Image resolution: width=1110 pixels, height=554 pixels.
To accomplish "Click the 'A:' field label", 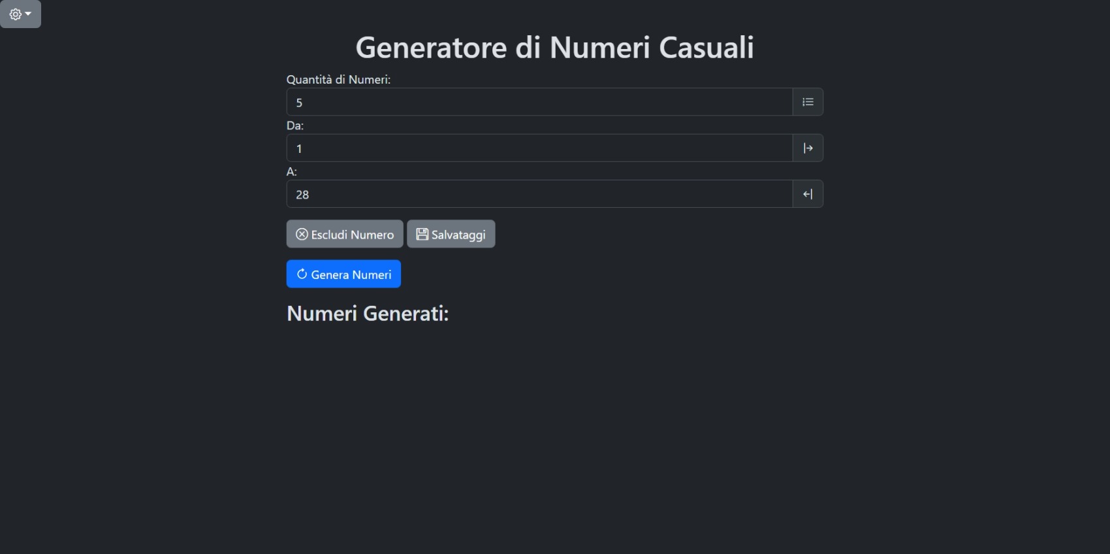I will pos(292,172).
